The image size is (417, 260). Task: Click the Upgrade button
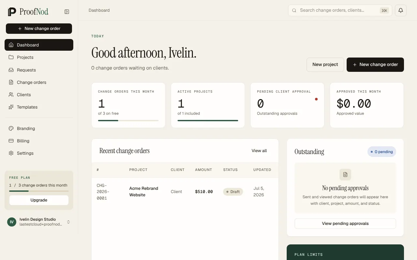click(39, 200)
